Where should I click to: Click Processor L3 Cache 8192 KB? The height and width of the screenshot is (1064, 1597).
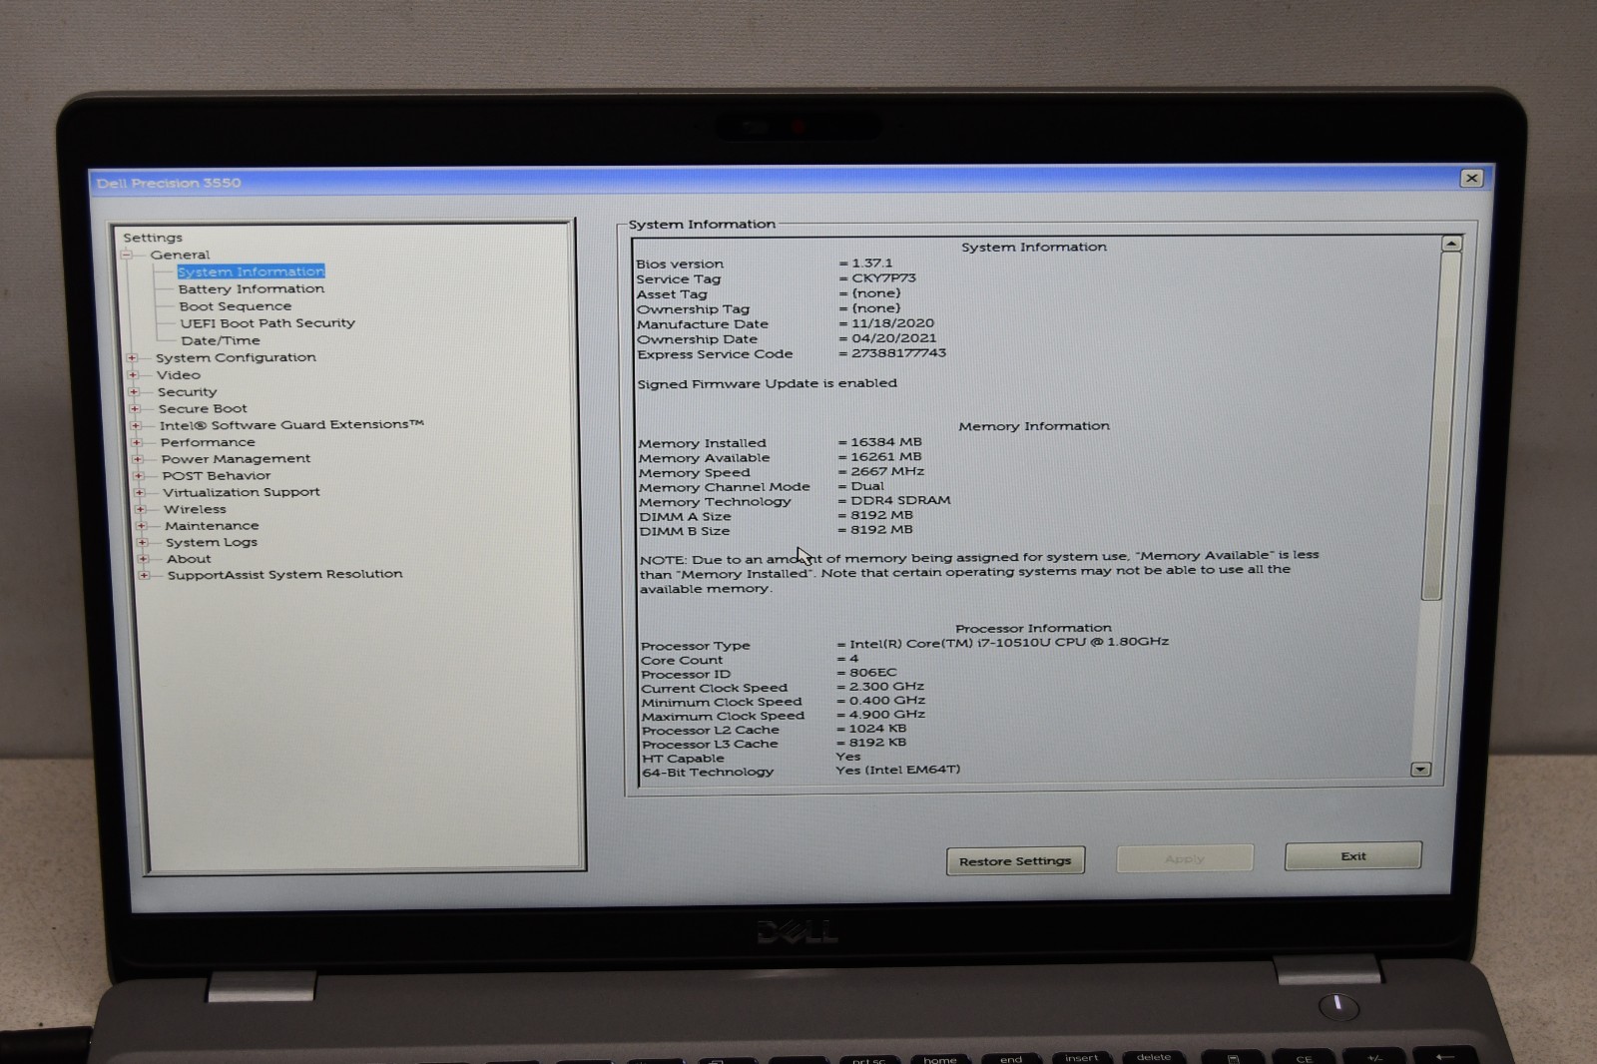[x=878, y=743]
